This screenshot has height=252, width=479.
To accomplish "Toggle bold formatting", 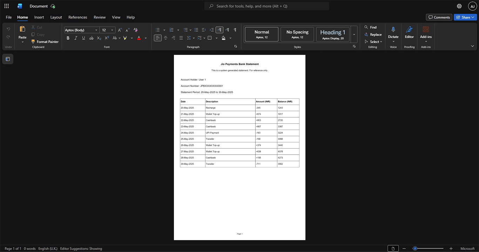I will 68,38.
